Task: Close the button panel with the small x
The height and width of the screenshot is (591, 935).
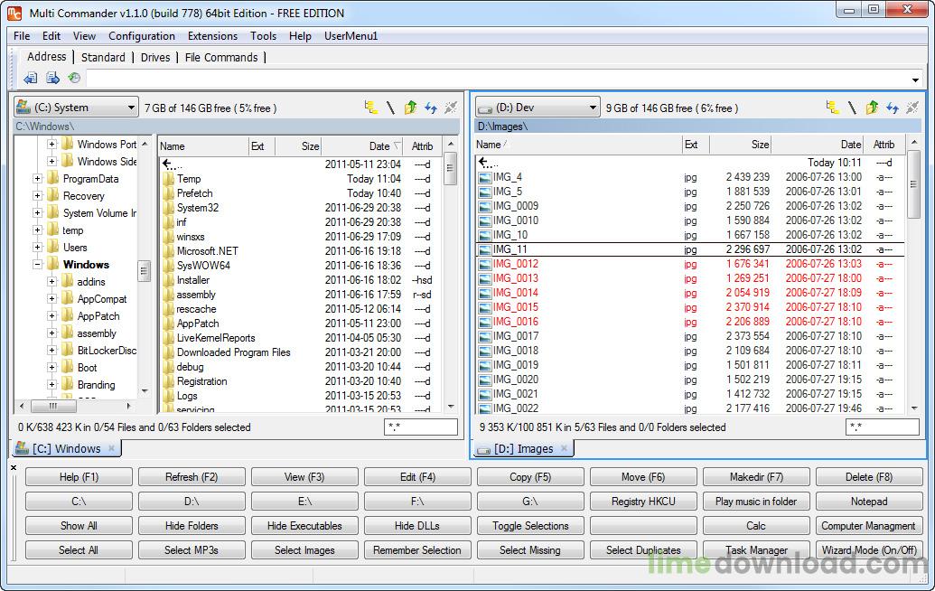Action: 14,467
